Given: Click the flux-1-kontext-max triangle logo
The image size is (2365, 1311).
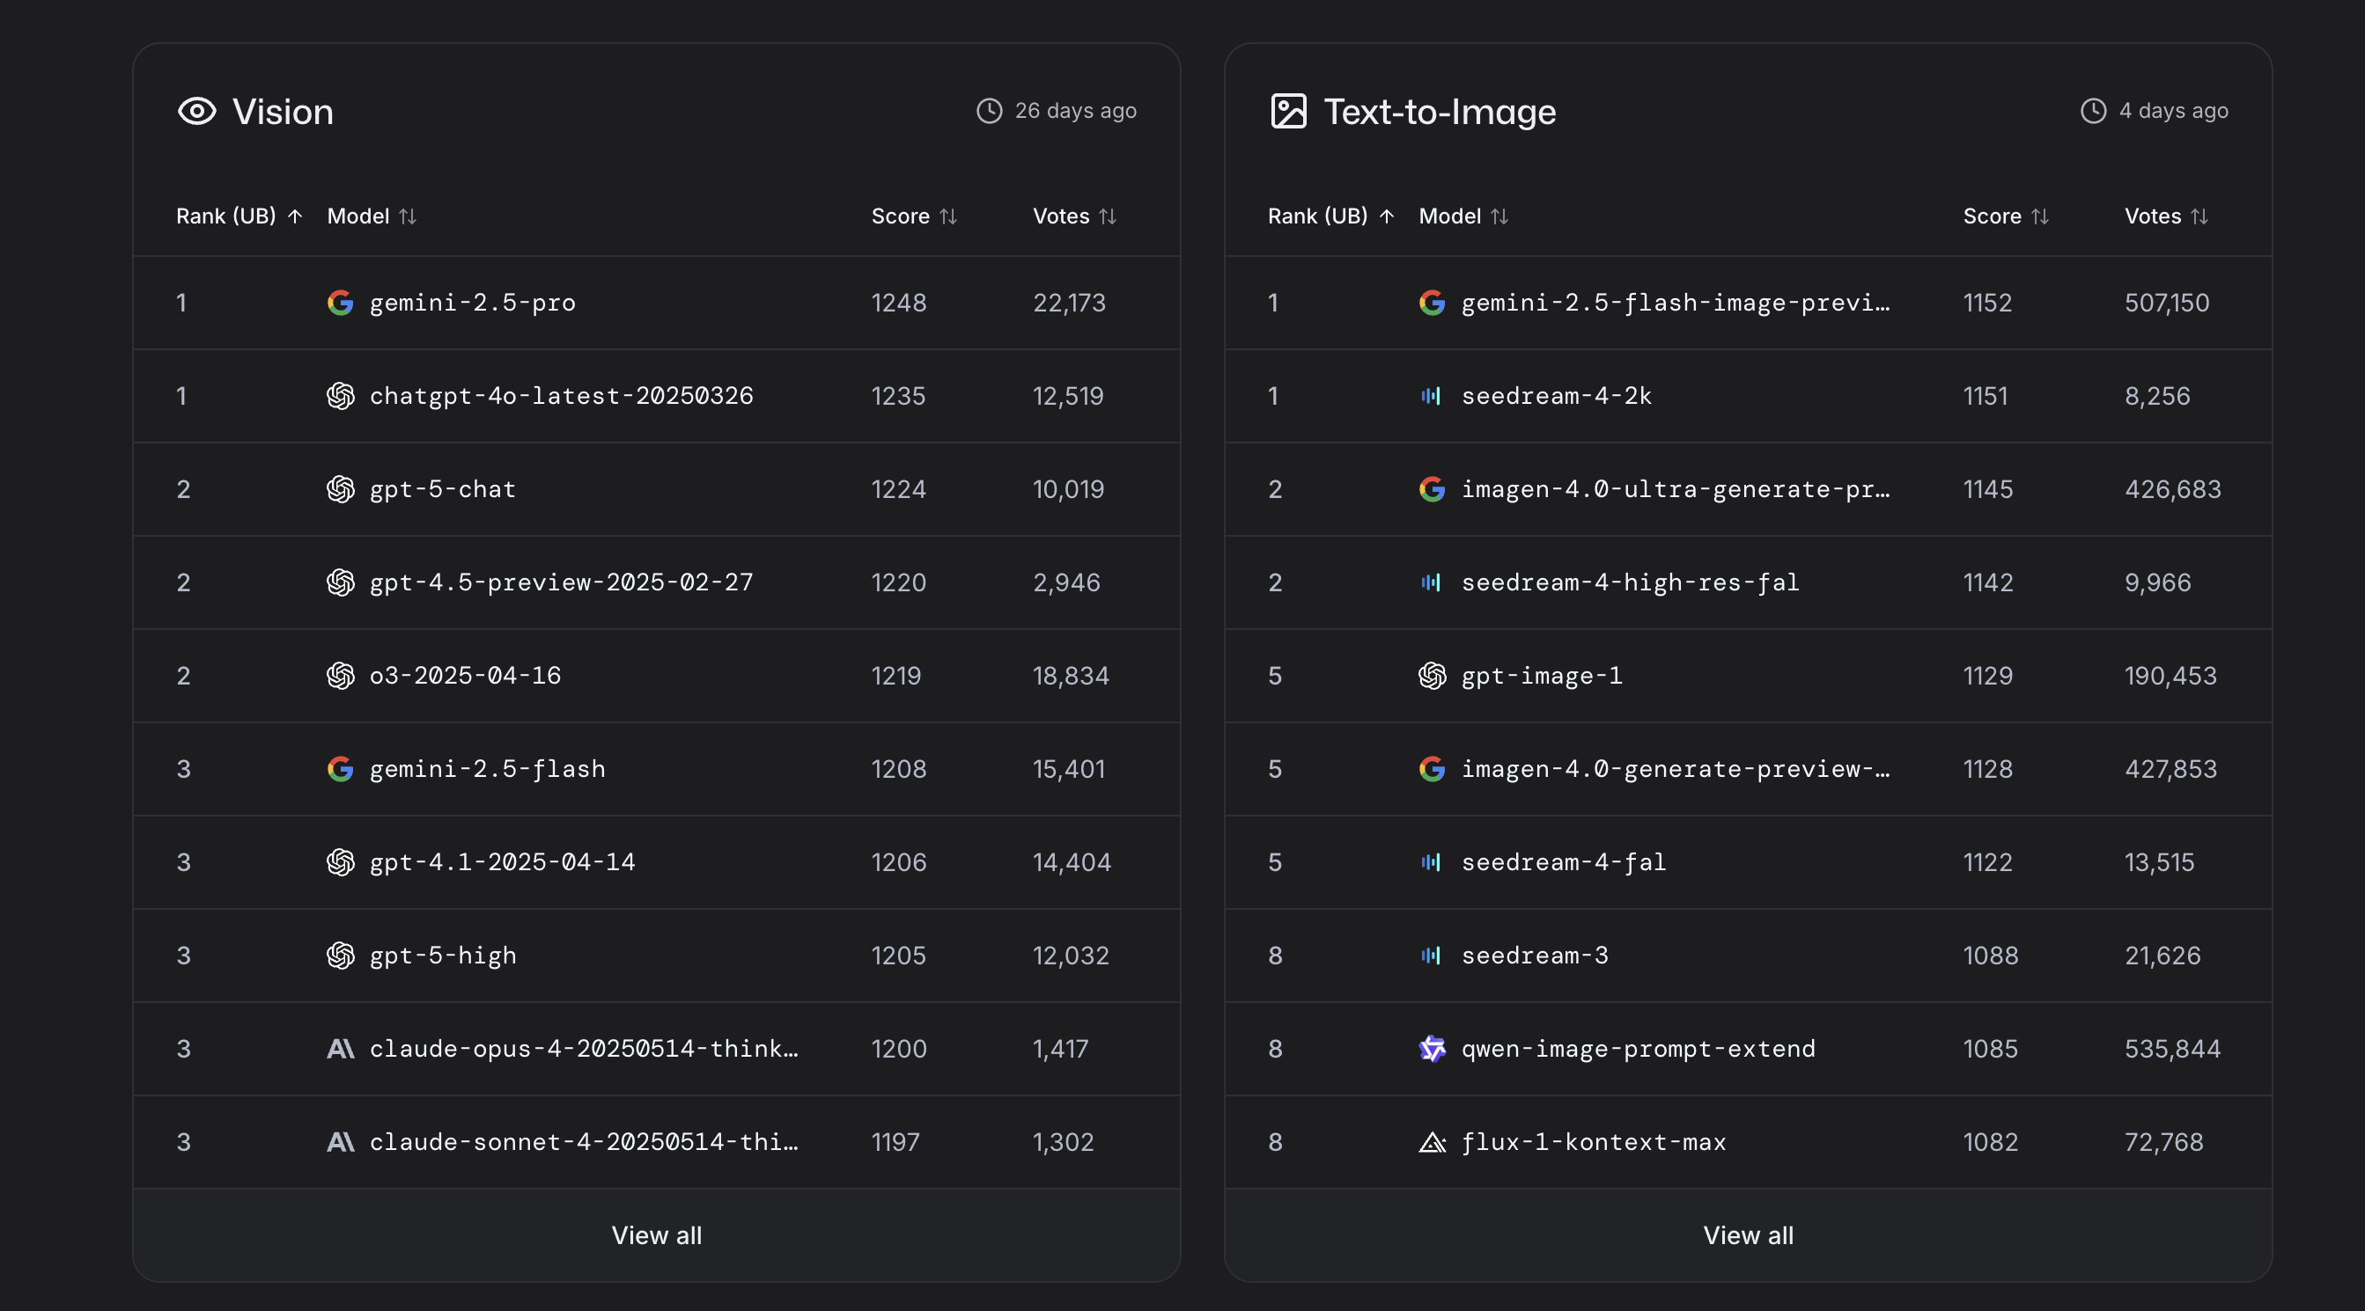Looking at the screenshot, I should [x=1432, y=1142].
